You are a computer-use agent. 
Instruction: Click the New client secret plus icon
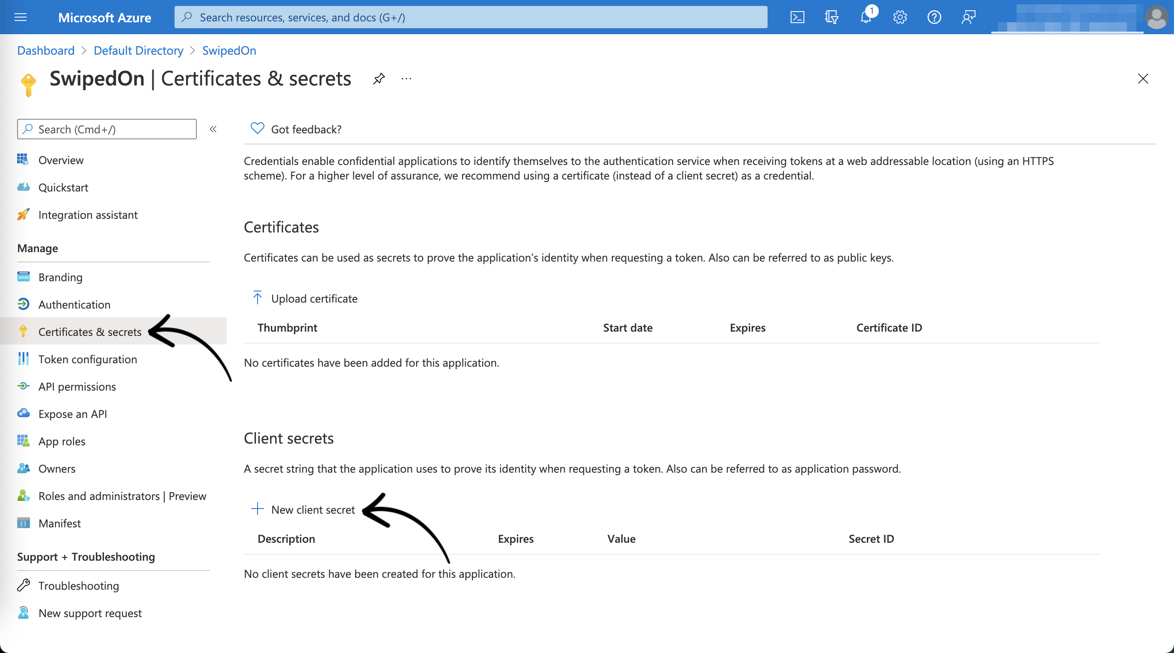coord(258,509)
